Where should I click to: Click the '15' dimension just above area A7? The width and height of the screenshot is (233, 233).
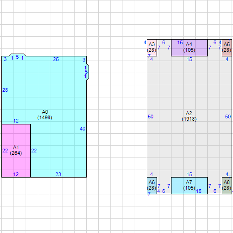click(189, 174)
